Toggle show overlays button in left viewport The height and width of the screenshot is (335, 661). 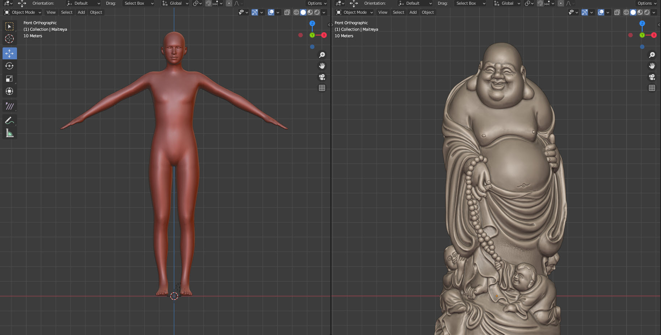pyautogui.click(x=271, y=12)
